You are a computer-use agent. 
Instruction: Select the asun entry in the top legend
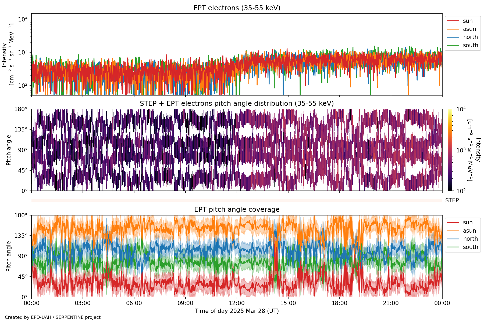469,29
